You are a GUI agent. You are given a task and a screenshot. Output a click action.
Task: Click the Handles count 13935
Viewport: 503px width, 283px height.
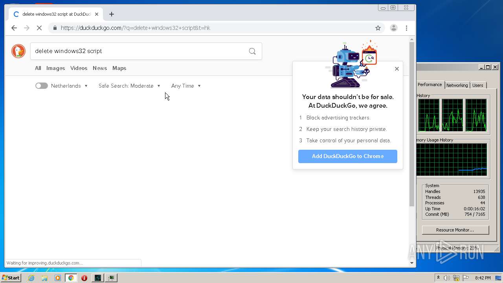click(479, 191)
